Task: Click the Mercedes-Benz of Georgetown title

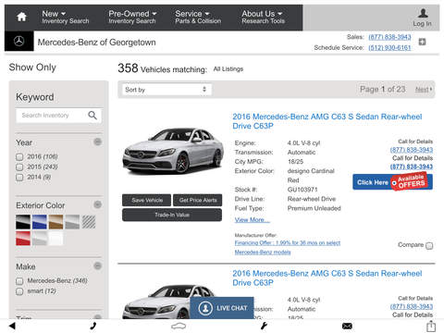Action: coord(96,43)
